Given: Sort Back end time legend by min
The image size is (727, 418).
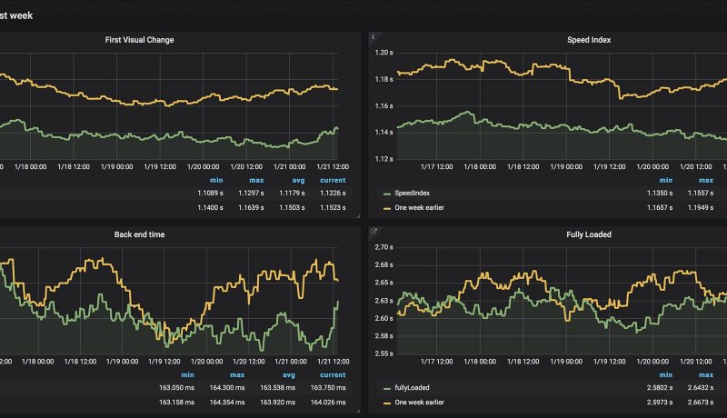Looking at the screenshot, I should [x=187, y=375].
